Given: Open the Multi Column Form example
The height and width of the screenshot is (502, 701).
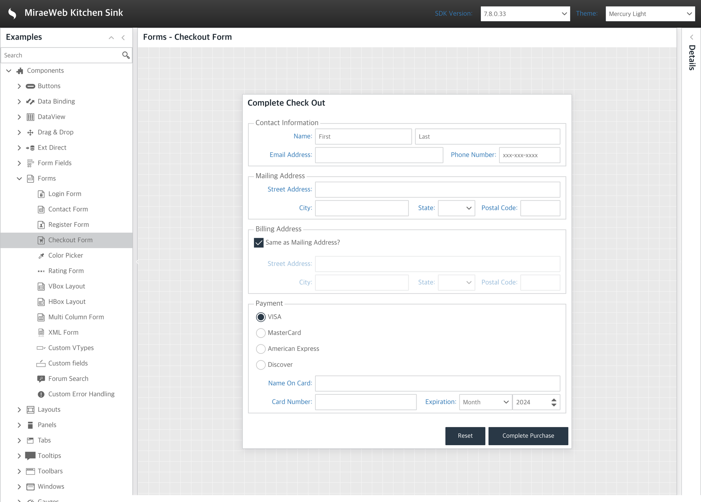Looking at the screenshot, I should coord(76,317).
